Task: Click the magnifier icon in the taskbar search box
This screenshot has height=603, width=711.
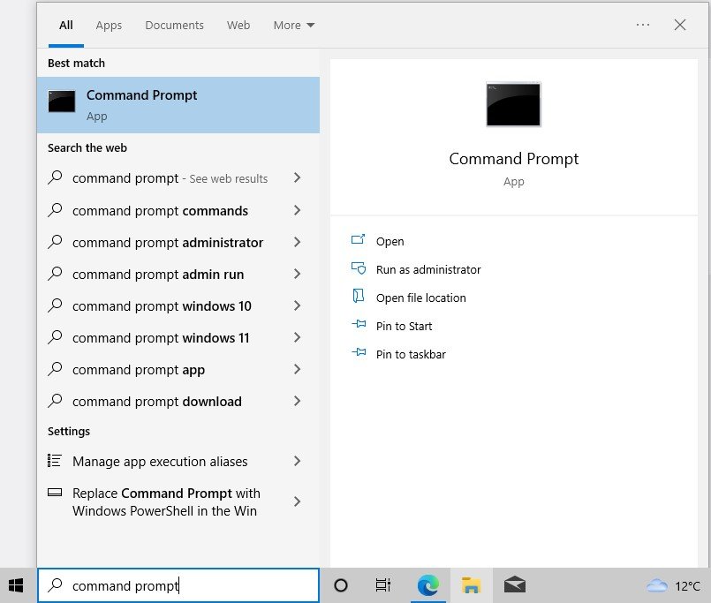Action: 55,584
